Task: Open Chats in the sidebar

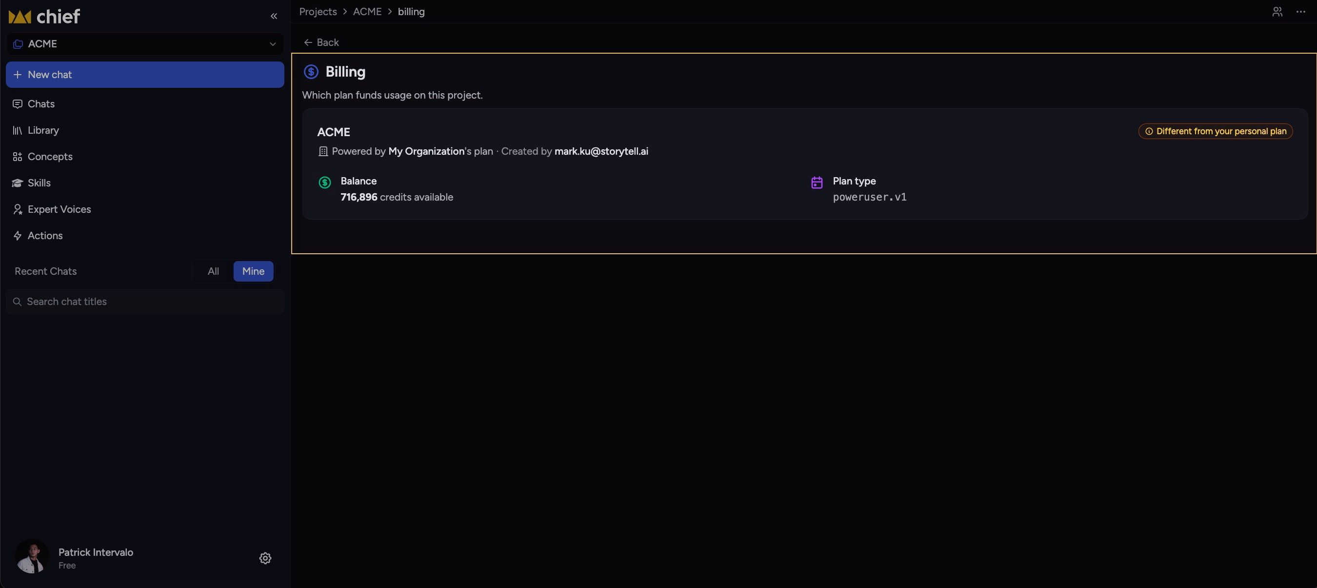Action: (41, 104)
